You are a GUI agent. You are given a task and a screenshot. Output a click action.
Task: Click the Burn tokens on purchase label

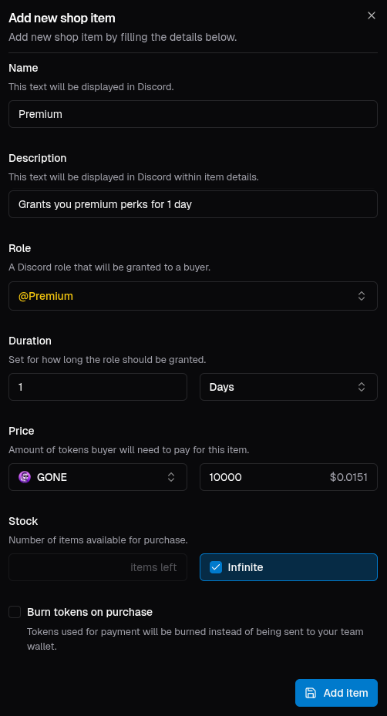pos(89,612)
